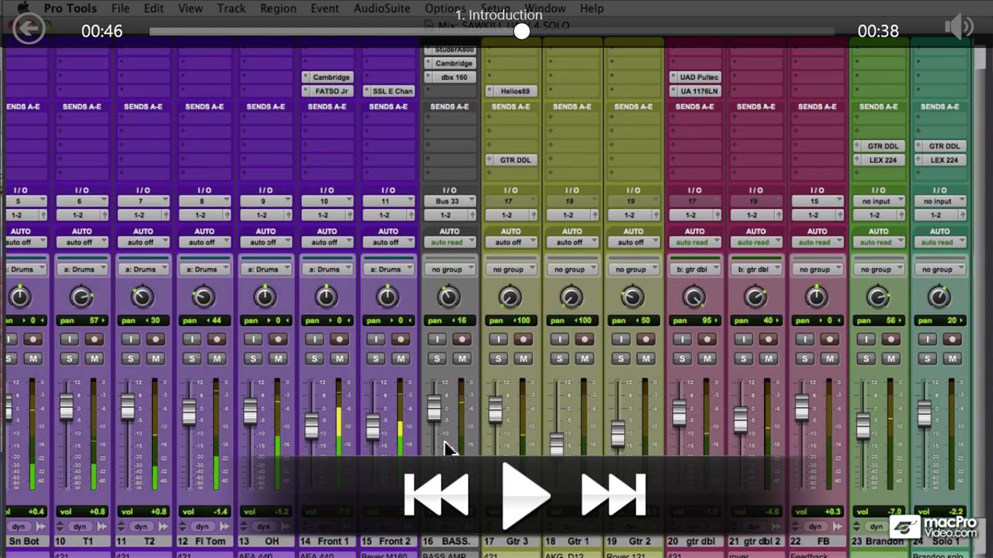Mute the OH track
The width and height of the screenshot is (993, 558).
[278, 358]
